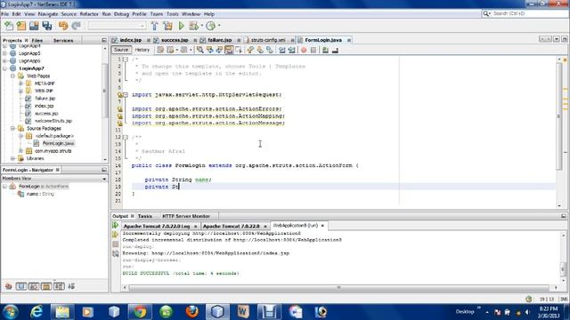Open Microsoft Word from taskbar
Screen dimensions: 570x320
[243, 312]
